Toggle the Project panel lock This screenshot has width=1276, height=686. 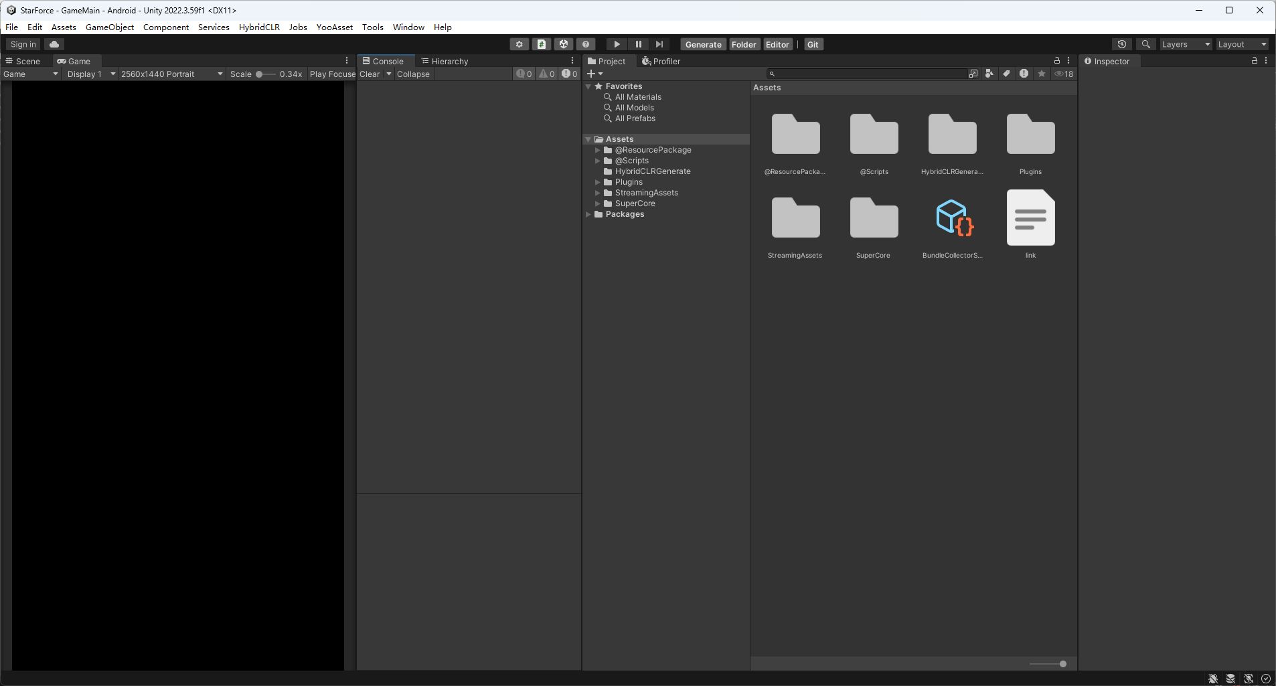(x=1057, y=60)
